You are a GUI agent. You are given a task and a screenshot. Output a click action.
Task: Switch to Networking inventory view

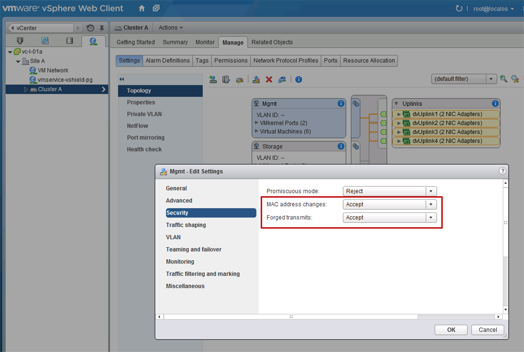[x=93, y=41]
